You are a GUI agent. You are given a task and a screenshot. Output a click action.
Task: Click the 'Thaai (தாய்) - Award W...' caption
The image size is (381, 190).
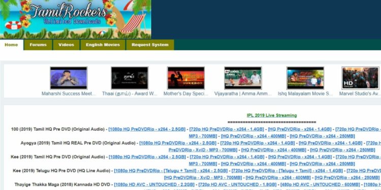(130, 94)
